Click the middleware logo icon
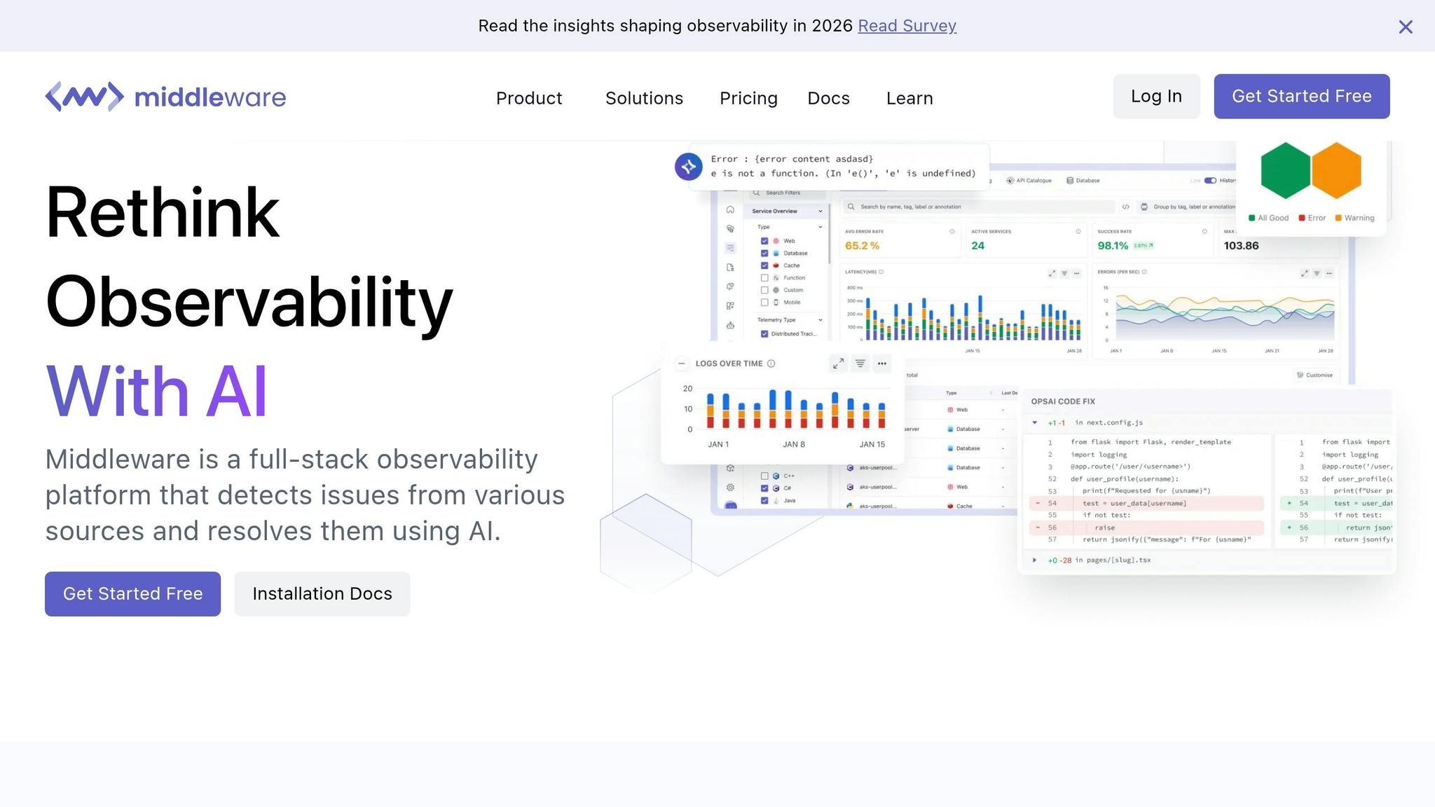 (84, 97)
